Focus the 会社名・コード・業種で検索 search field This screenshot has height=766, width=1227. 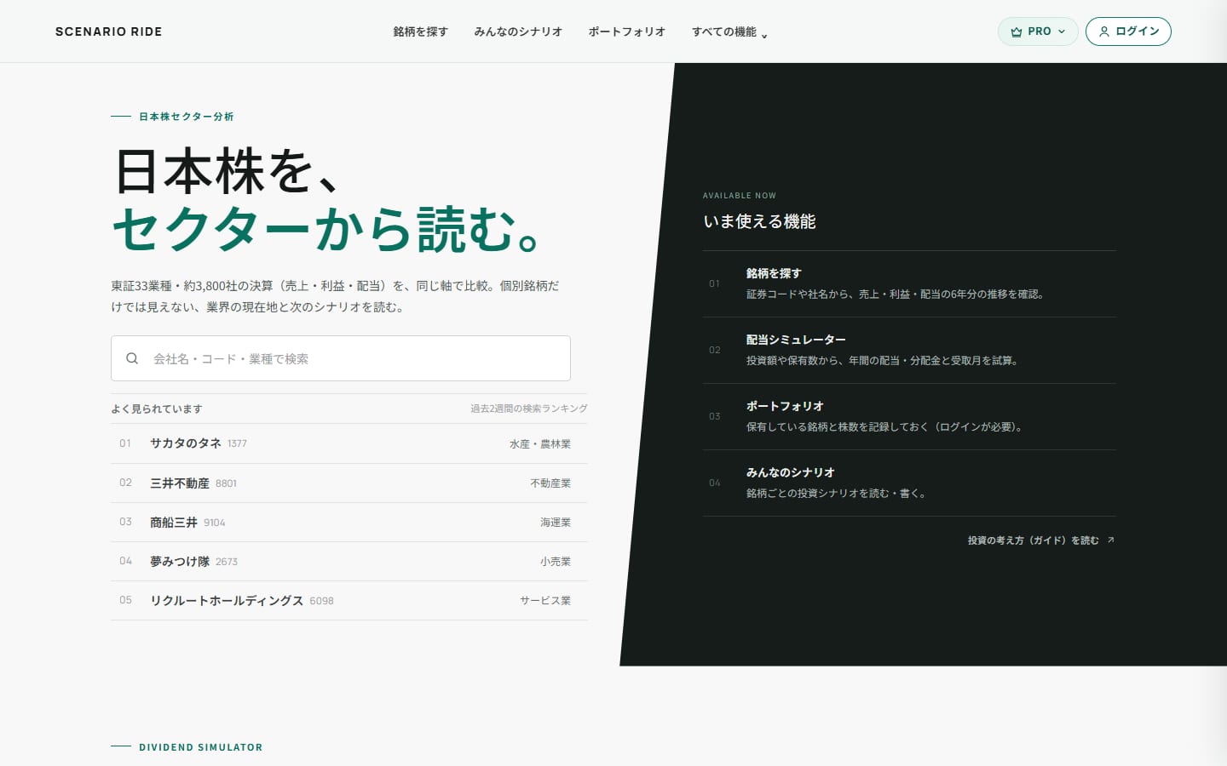pos(341,358)
